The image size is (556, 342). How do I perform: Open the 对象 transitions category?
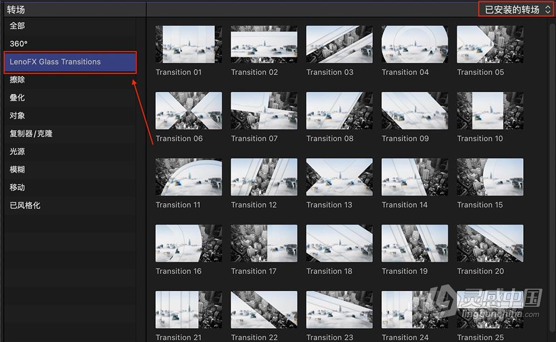[x=16, y=115]
